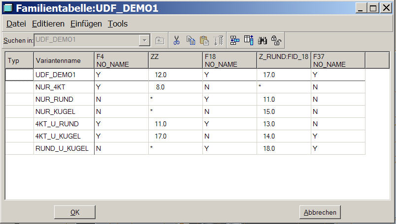Screen dimensions: 396x224
Task: Click the Typ cell of UDF_DEMO1 row
Action: tap(19, 75)
